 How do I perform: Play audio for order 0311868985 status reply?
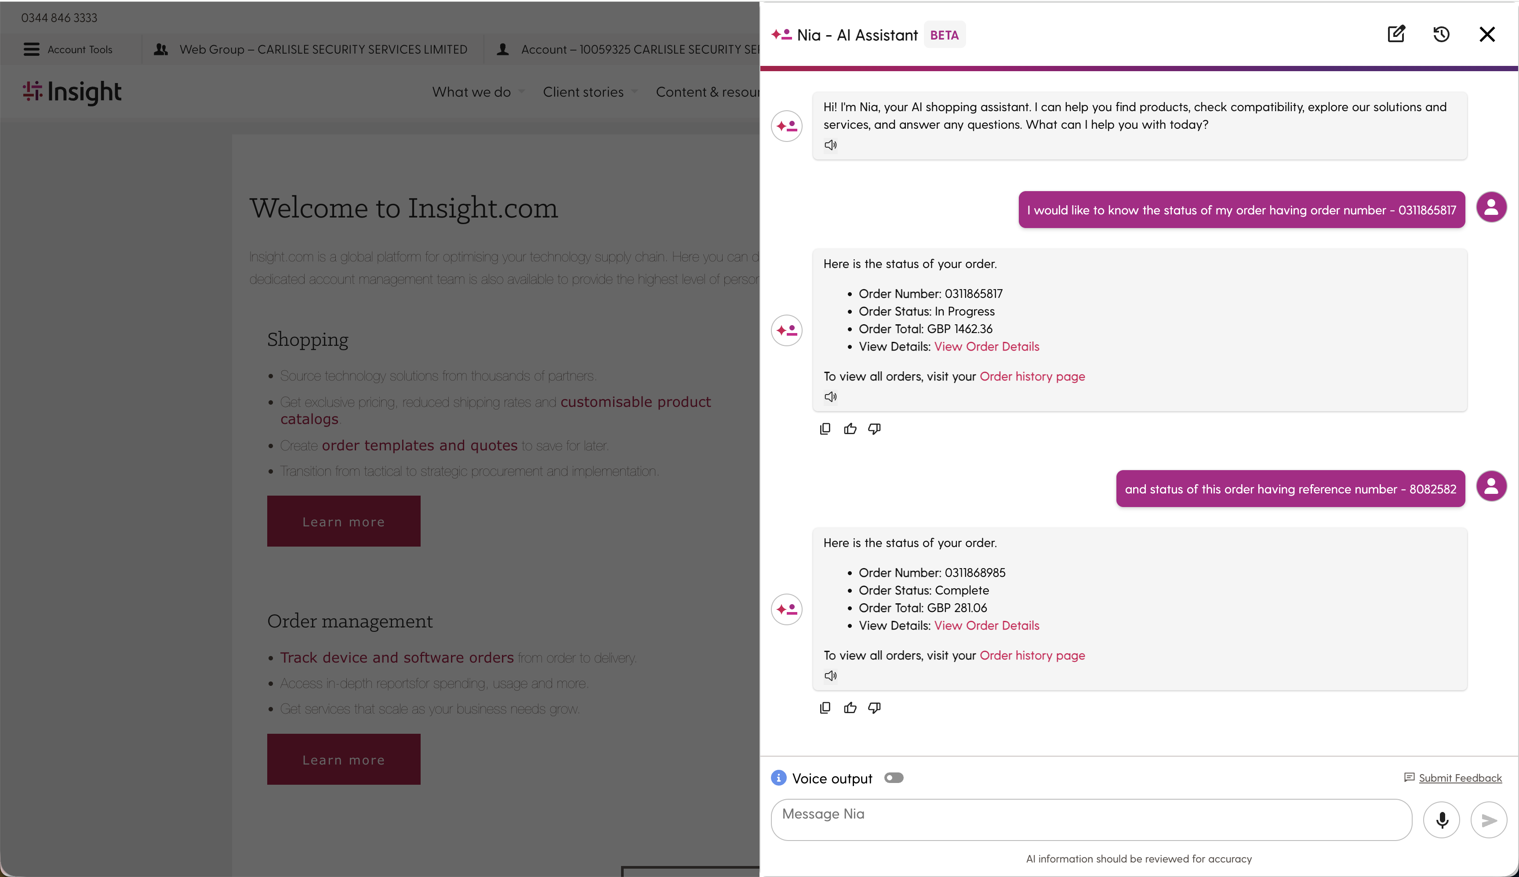point(831,675)
